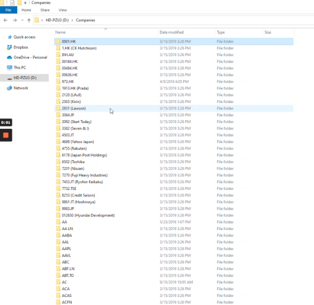Go forward with the Forward arrow

(15, 20)
